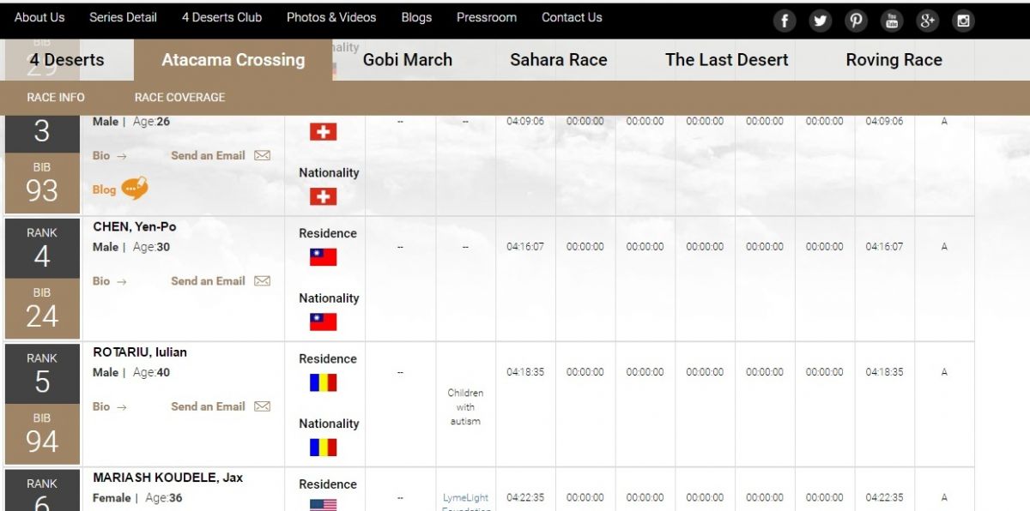Open About Us in top menu

[39, 17]
